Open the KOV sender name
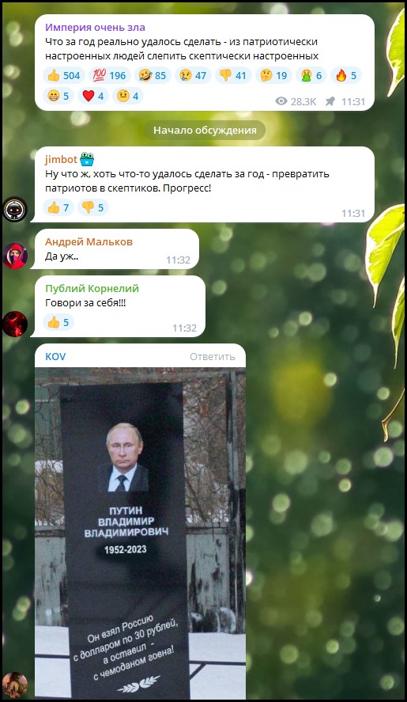 click(x=55, y=357)
